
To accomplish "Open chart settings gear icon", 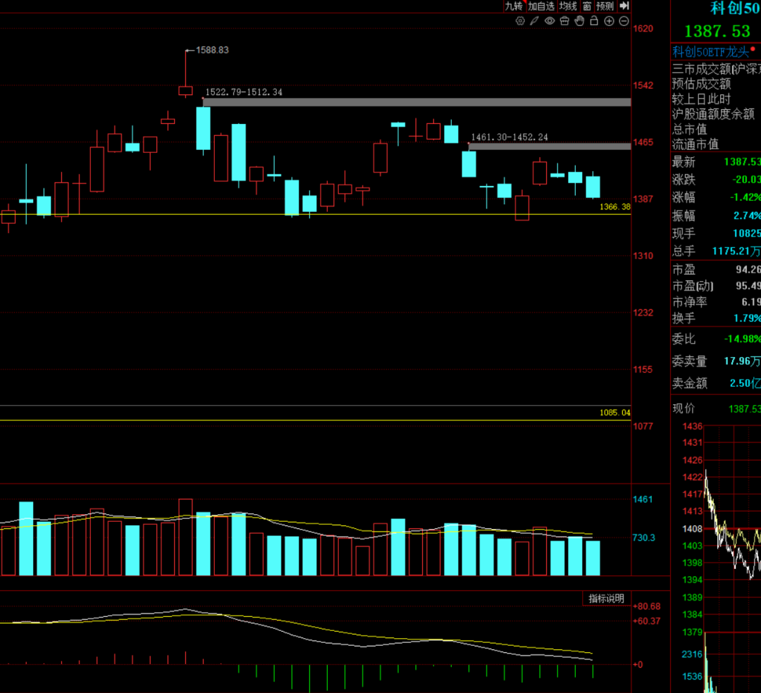I will (520, 21).
